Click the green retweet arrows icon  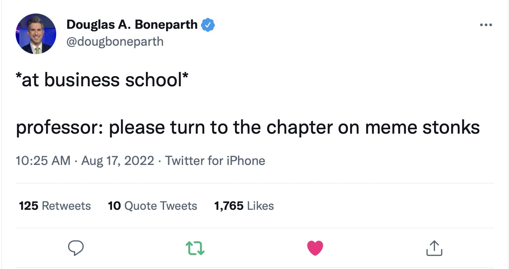(196, 248)
